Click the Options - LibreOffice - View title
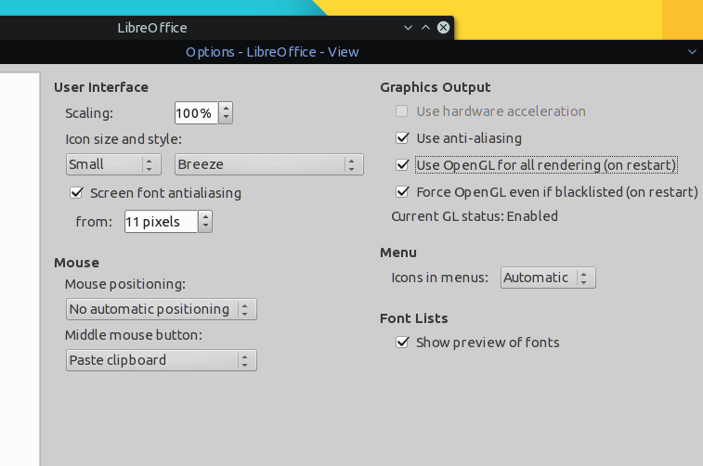This screenshot has height=466, width=703. (272, 52)
